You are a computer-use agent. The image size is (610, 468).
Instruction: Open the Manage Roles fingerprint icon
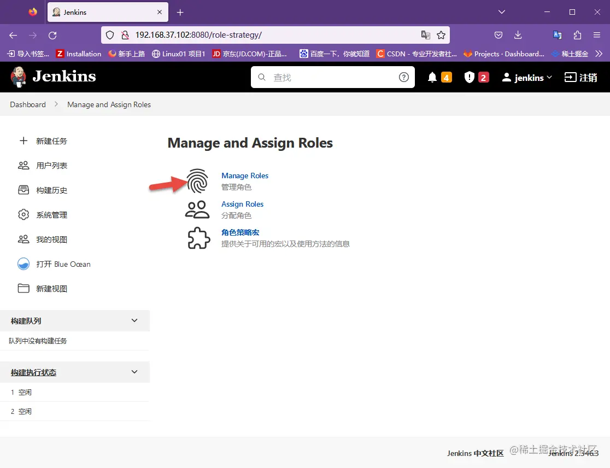197,181
